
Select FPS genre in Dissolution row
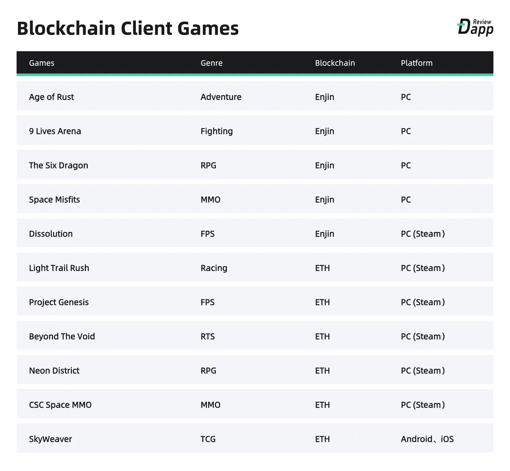click(208, 234)
